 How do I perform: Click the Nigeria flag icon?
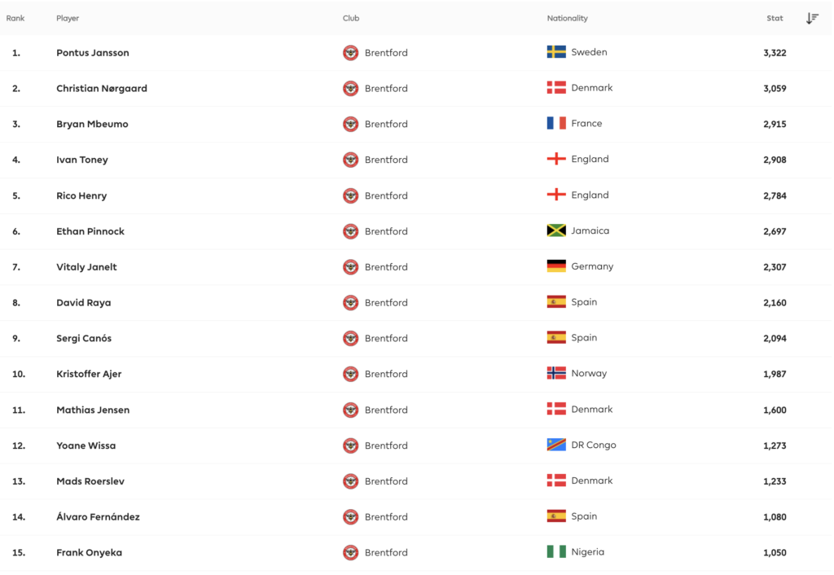tap(556, 552)
